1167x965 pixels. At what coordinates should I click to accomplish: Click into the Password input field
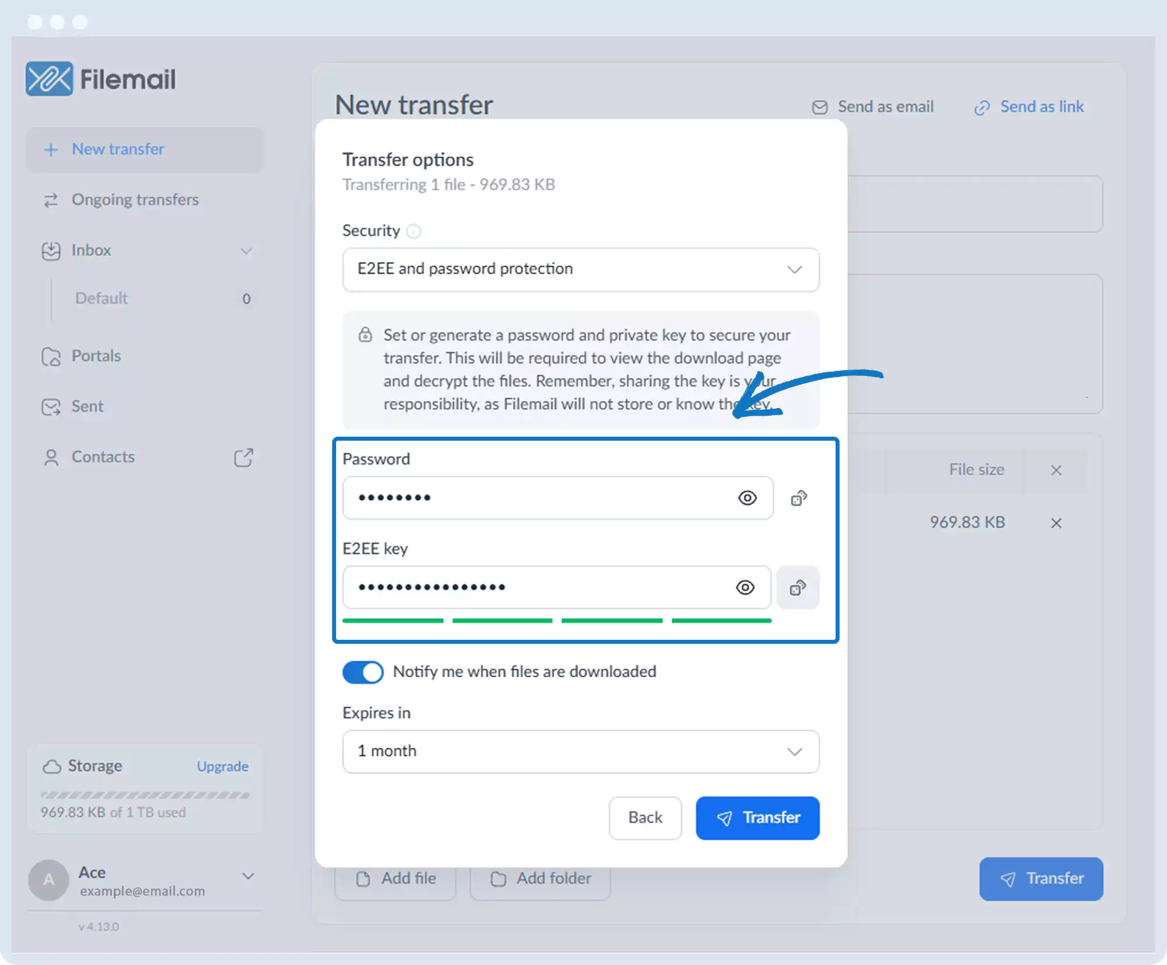pyautogui.click(x=537, y=498)
